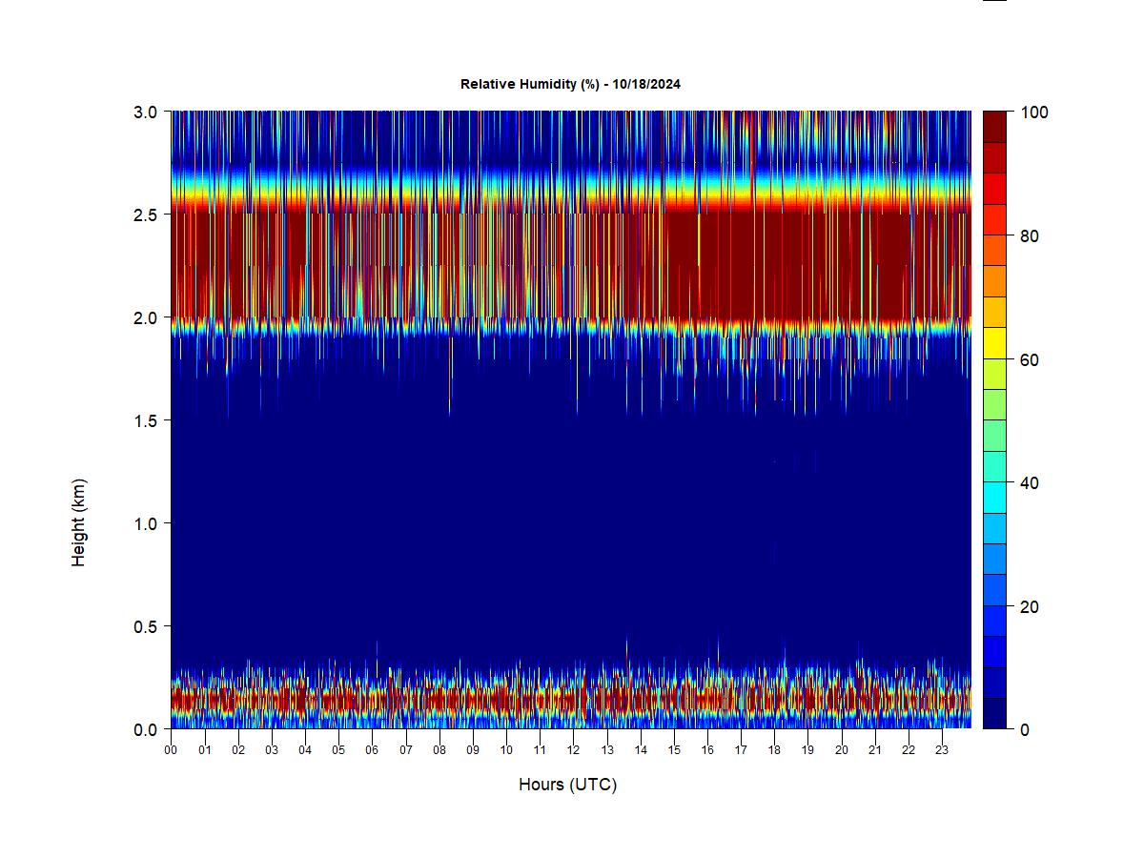1144x858 pixels.
Task: Select the 23 hour tick label
Action: click(x=942, y=750)
